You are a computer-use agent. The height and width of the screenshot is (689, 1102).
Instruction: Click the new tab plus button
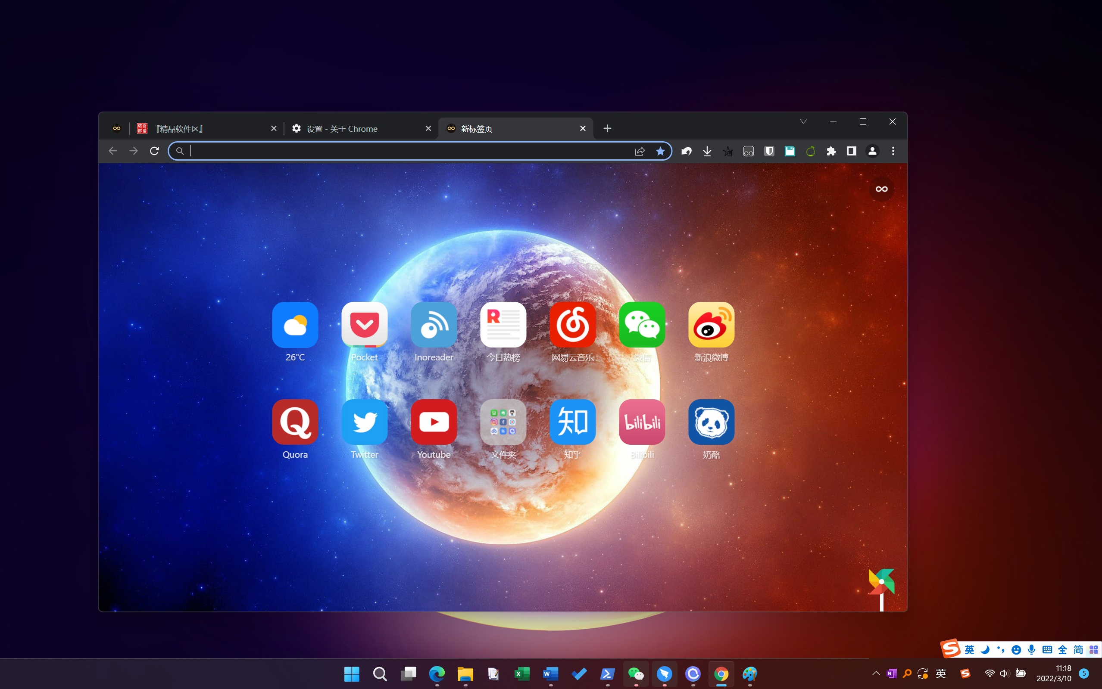(607, 128)
